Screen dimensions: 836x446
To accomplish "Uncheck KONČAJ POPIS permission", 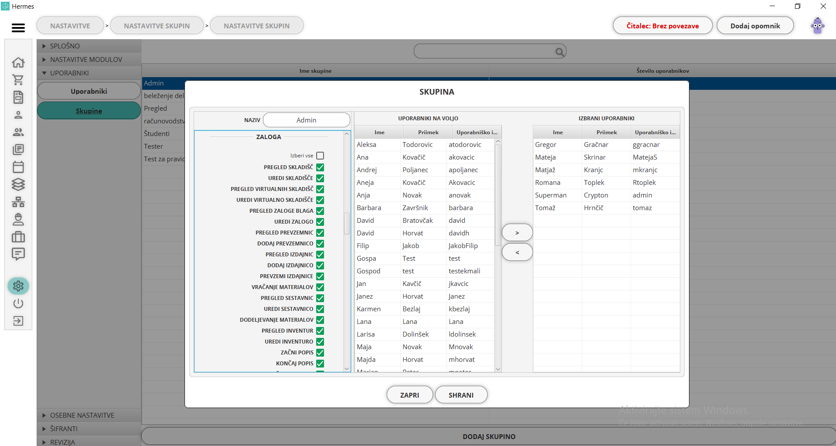I will point(320,364).
